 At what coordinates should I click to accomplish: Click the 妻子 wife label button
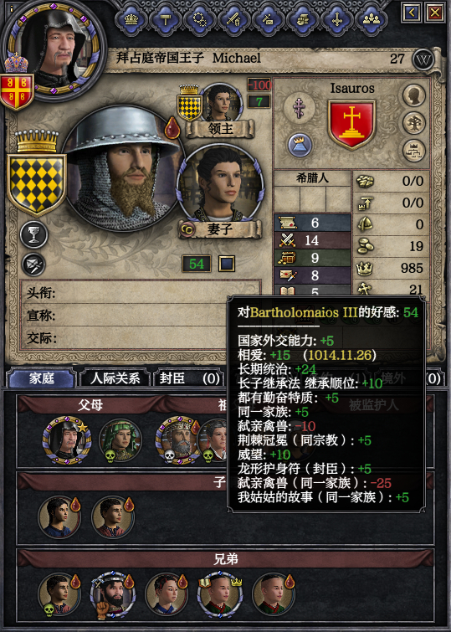pos(220,229)
